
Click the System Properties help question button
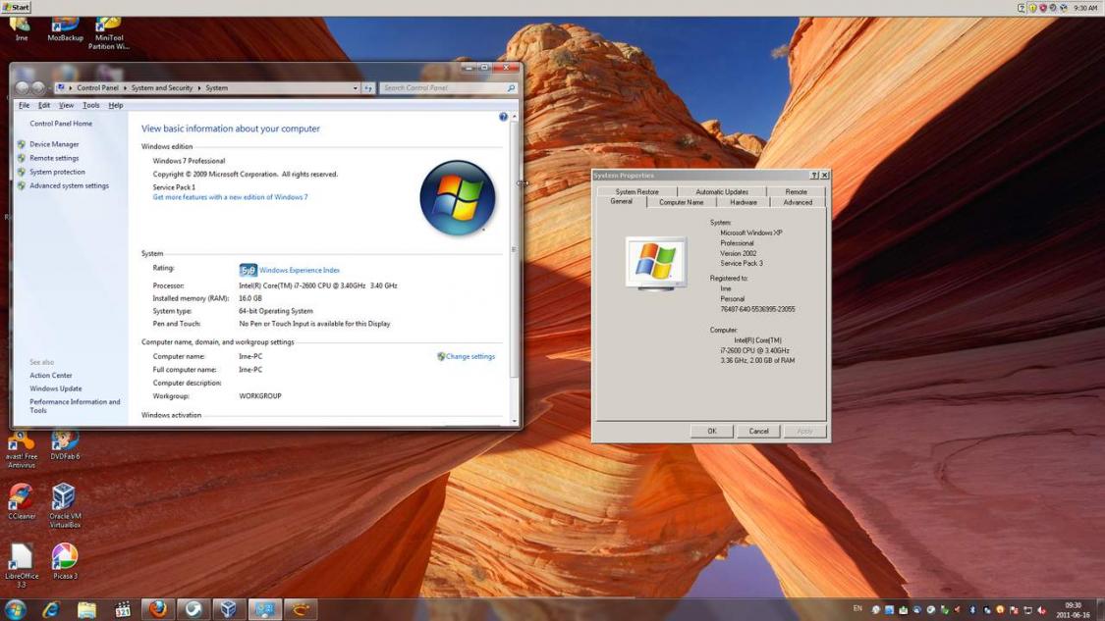point(814,176)
